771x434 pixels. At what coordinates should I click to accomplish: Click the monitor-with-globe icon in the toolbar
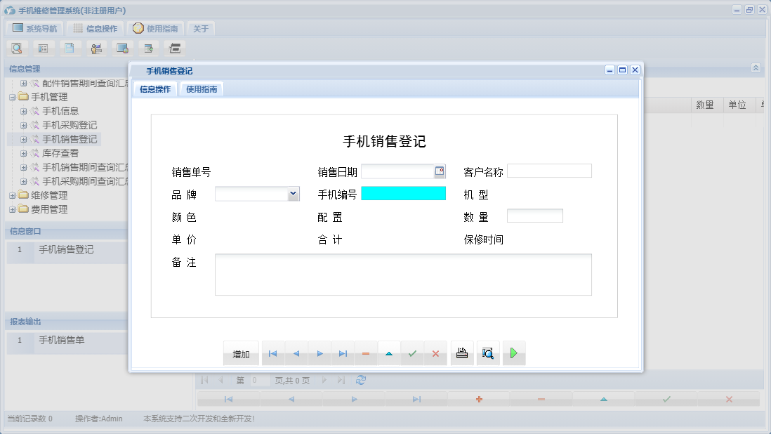pyautogui.click(x=122, y=48)
